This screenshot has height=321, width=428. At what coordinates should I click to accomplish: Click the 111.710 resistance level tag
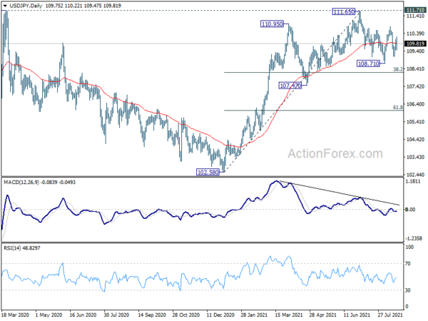415,10
